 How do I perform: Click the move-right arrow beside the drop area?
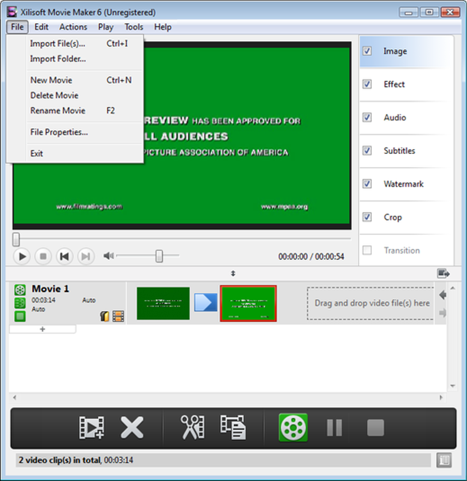coord(442,313)
